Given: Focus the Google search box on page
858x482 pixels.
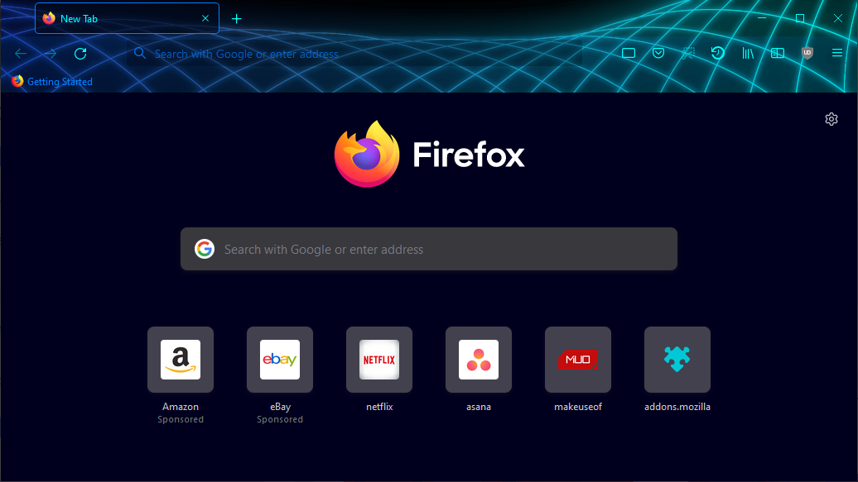Looking at the screenshot, I should [x=429, y=249].
